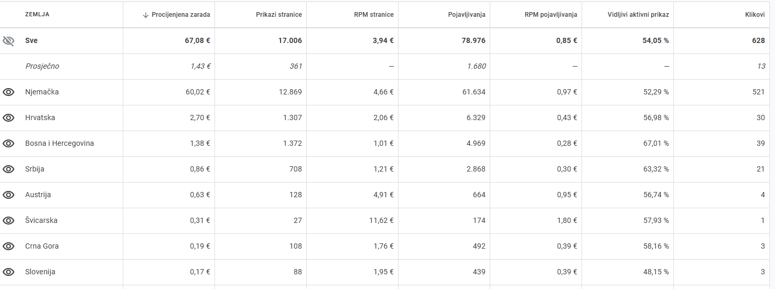Hide Bosna i Hercegovina using eye icon
The height and width of the screenshot is (289, 775).
tap(8, 144)
